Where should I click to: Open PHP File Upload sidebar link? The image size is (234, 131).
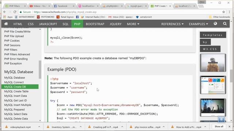pos(14,36)
